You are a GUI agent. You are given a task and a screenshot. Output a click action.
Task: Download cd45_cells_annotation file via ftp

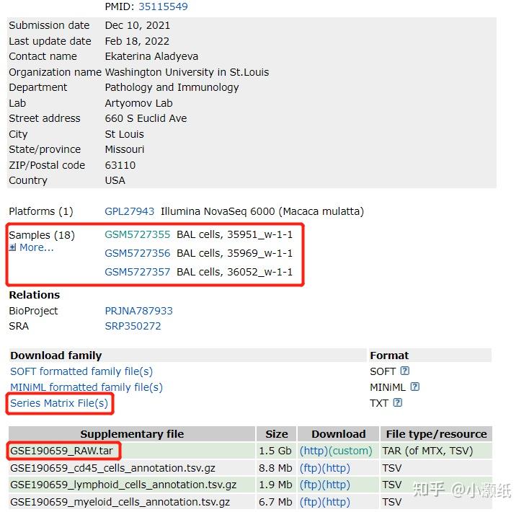coord(311,468)
